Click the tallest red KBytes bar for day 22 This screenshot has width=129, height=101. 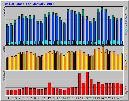tap(87, 83)
